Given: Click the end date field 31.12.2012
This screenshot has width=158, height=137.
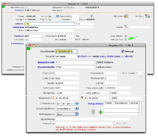Looking at the screenshot, I should pyautogui.click(x=96, y=98).
